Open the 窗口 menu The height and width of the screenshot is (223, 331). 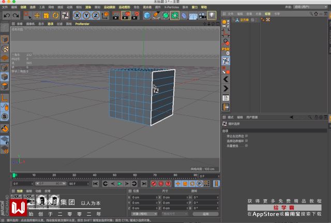click(193, 8)
